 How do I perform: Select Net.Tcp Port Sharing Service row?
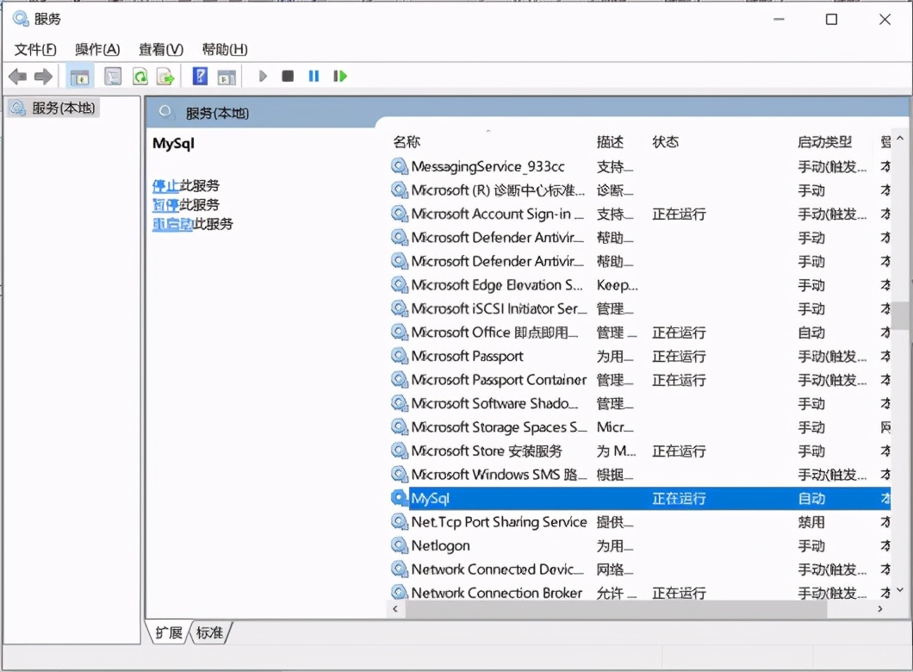[640, 522]
